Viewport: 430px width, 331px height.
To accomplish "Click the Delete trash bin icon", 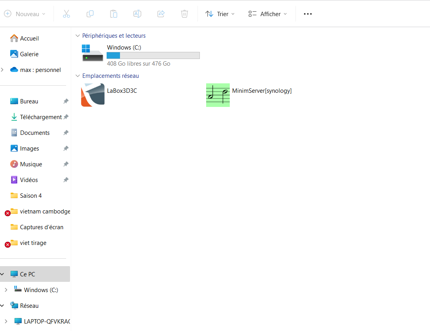I will (x=185, y=14).
